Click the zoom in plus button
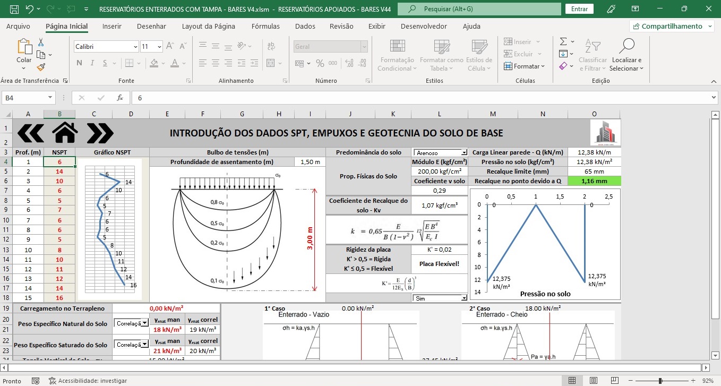 pos(692,381)
